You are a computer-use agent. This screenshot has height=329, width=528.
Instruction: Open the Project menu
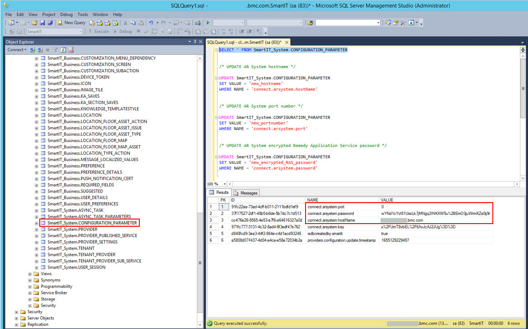[49, 15]
